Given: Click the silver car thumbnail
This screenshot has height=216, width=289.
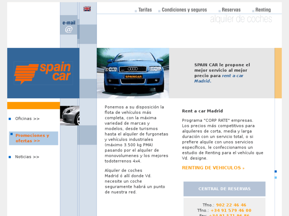Looking at the screenshot, I should tap(70, 115).
